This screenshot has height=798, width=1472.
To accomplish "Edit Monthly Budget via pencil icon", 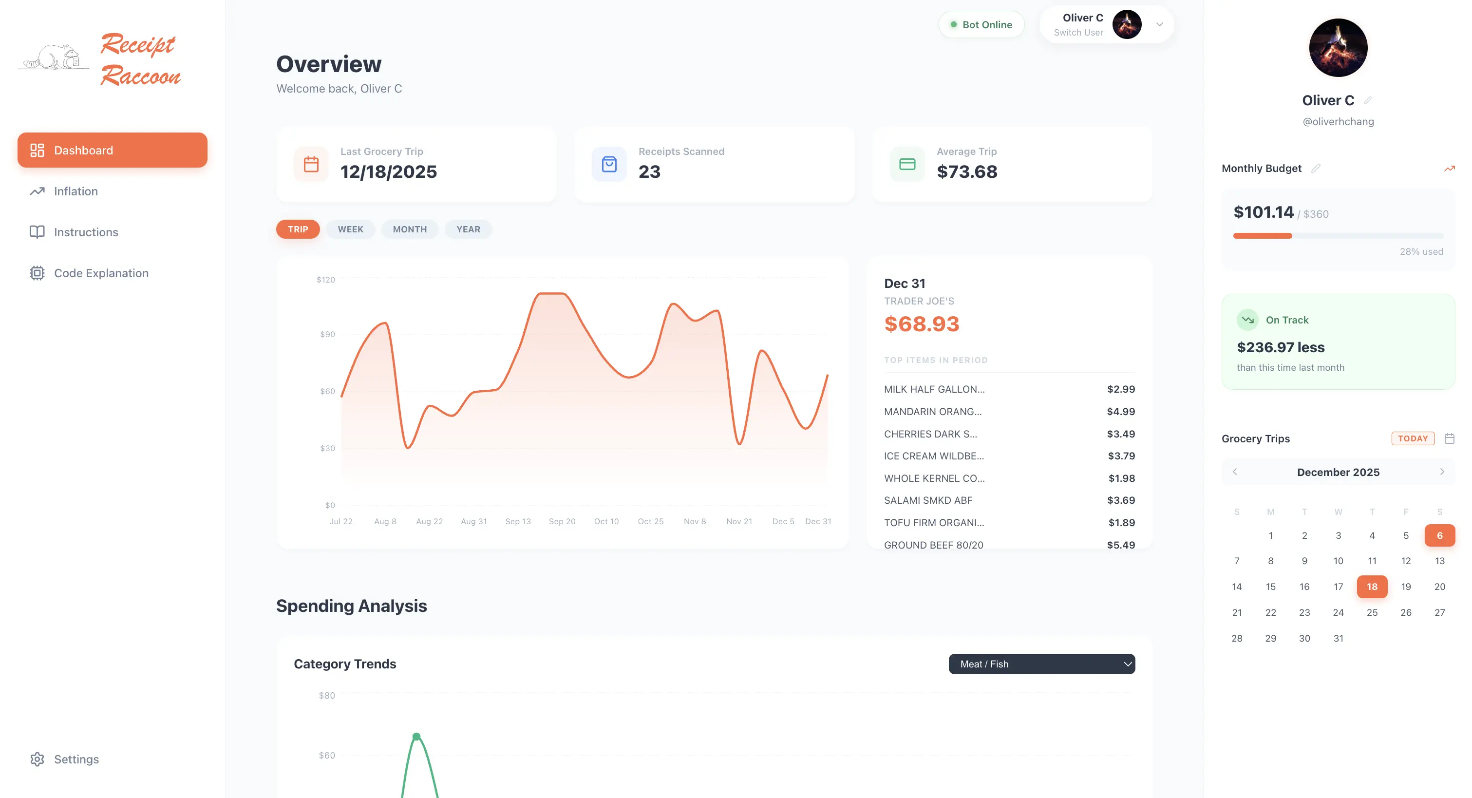I will [x=1316, y=168].
